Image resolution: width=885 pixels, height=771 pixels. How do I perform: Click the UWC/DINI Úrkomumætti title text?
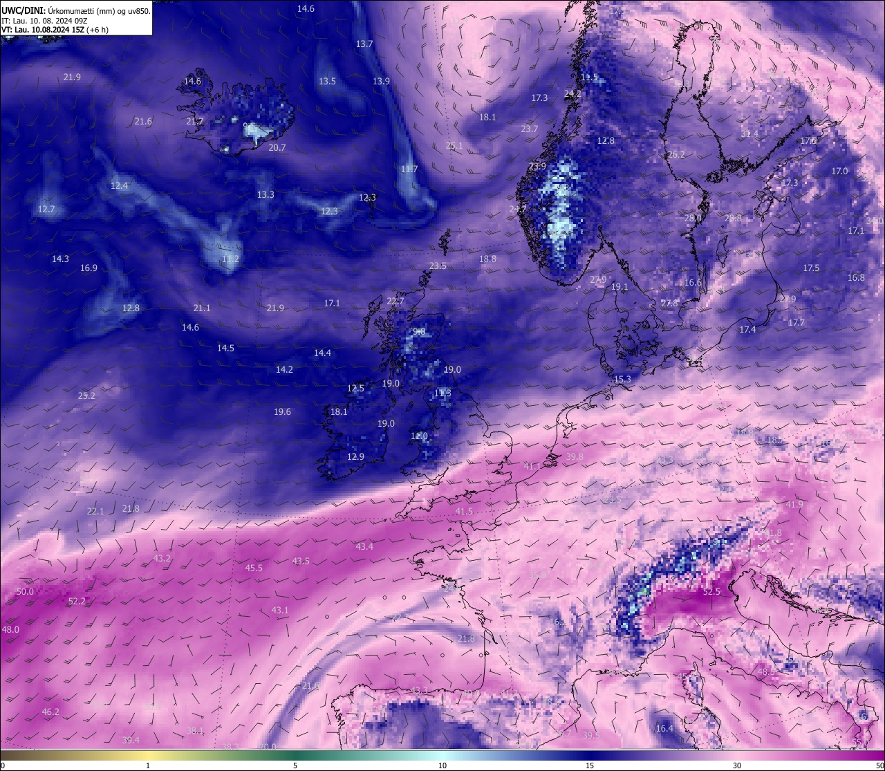76,11
